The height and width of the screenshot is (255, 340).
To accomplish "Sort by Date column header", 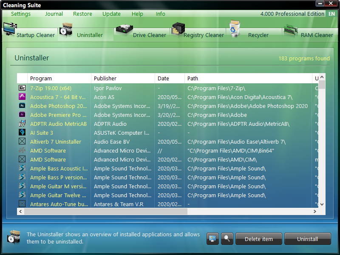I will pyautogui.click(x=170, y=78).
